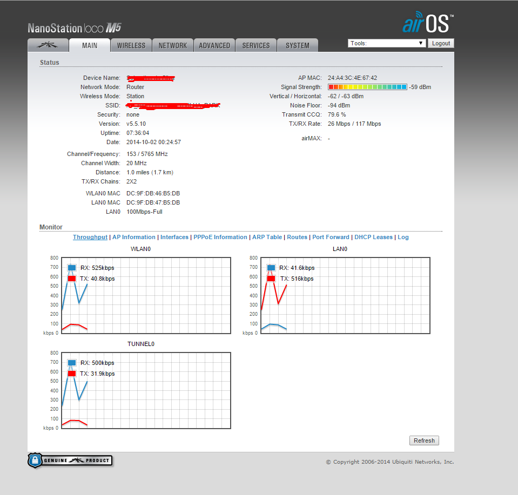This screenshot has height=495, width=518.
Task: Click LAN0 red TX legend swatch
Action: coord(271,279)
